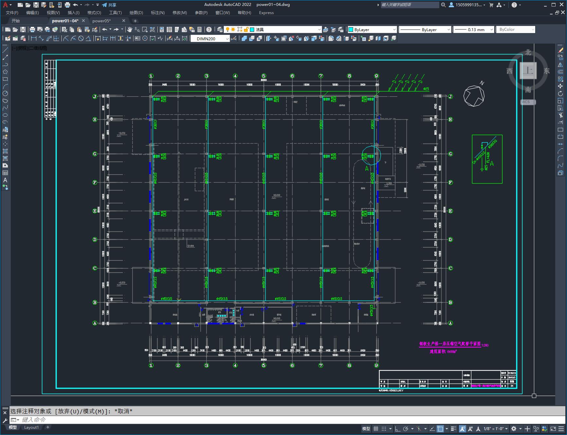Open the Layer Properties Manager icon

click(x=220, y=30)
